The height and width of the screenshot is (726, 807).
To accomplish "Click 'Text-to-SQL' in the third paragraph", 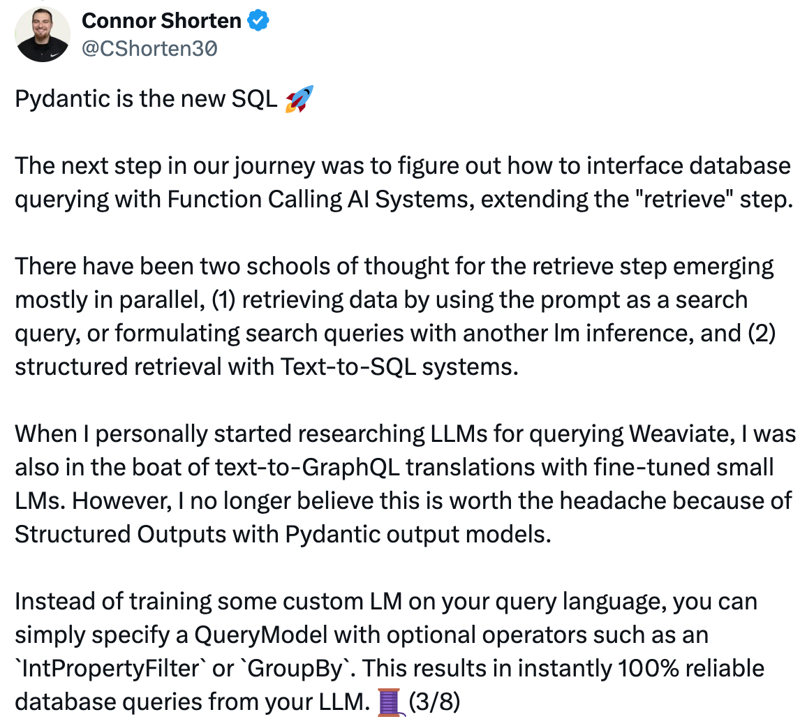I will pos(348,367).
